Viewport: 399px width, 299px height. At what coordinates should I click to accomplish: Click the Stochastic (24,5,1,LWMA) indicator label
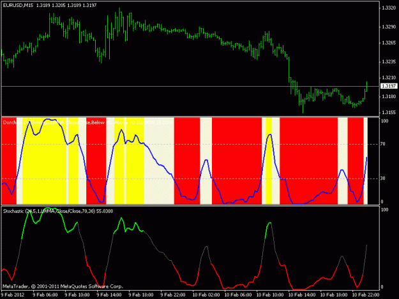[58, 211]
